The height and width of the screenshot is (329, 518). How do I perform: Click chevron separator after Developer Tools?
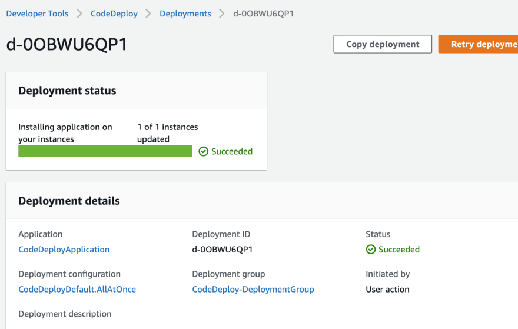pos(79,14)
